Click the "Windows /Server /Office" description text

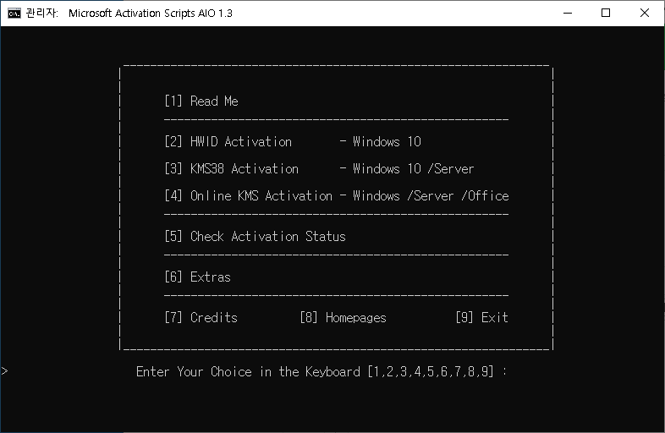[x=431, y=196]
